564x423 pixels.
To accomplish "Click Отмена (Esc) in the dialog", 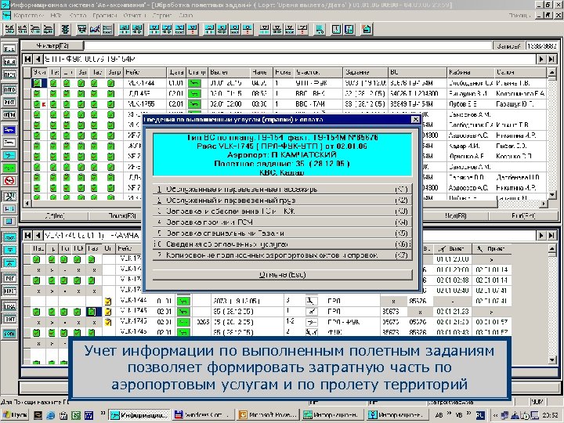I will [282, 275].
